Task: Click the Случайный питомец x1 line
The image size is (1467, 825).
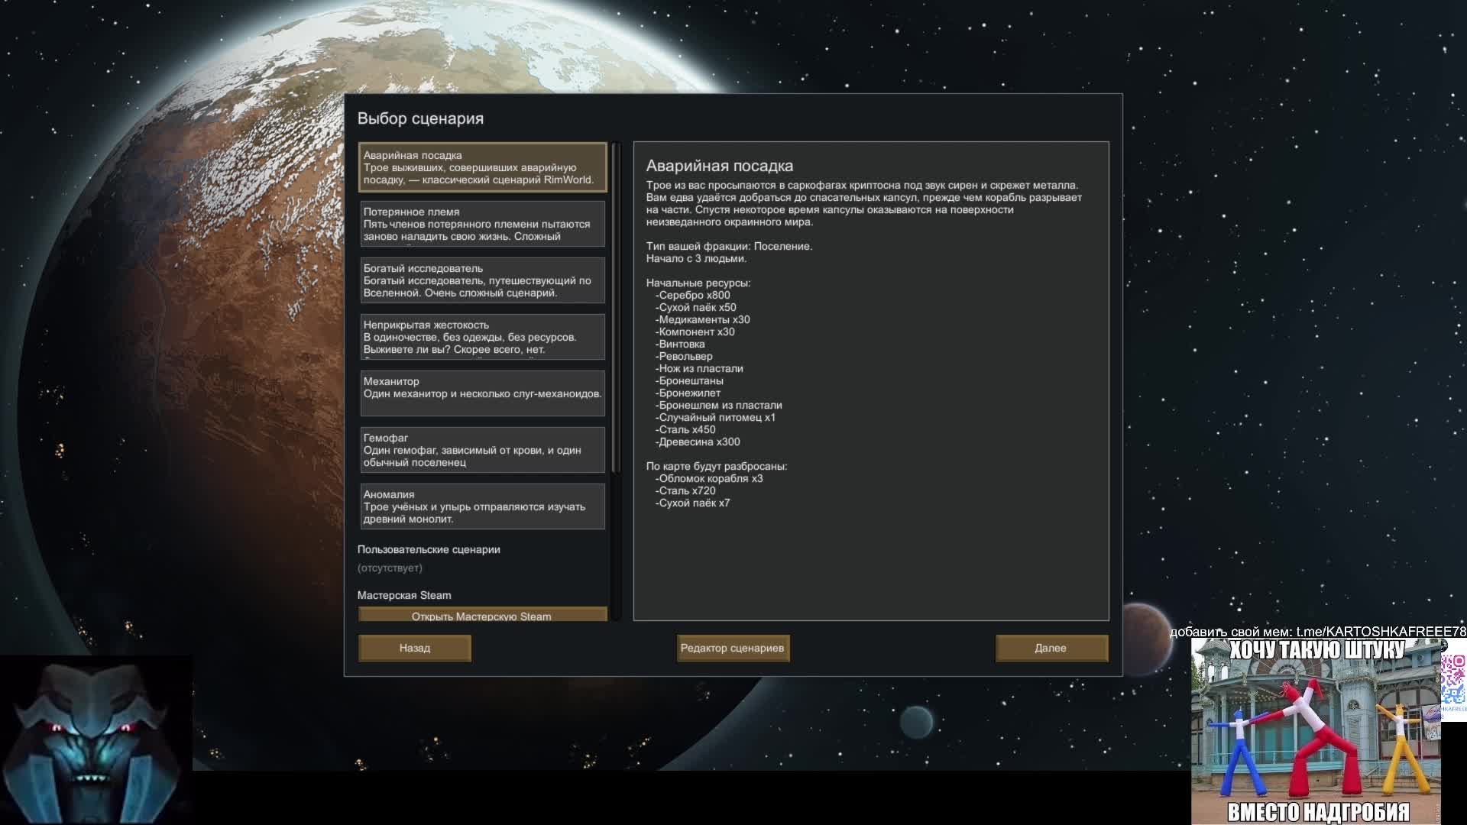Action: (715, 417)
